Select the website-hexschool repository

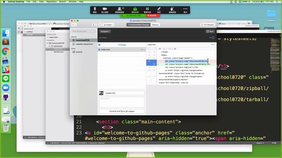tap(84, 44)
